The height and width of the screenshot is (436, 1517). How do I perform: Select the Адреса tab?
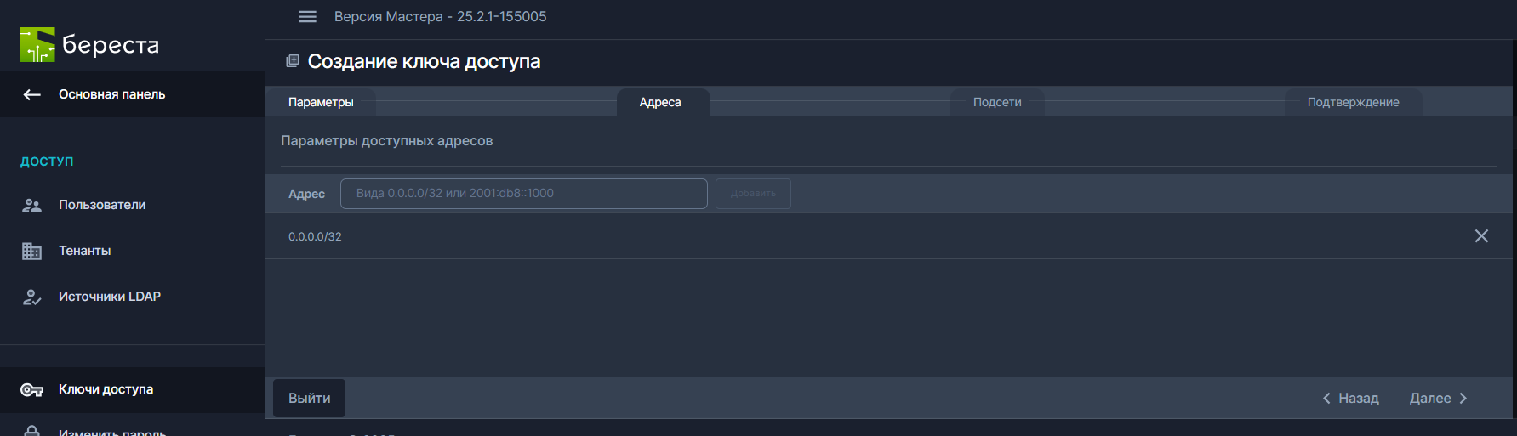pos(660,102)
